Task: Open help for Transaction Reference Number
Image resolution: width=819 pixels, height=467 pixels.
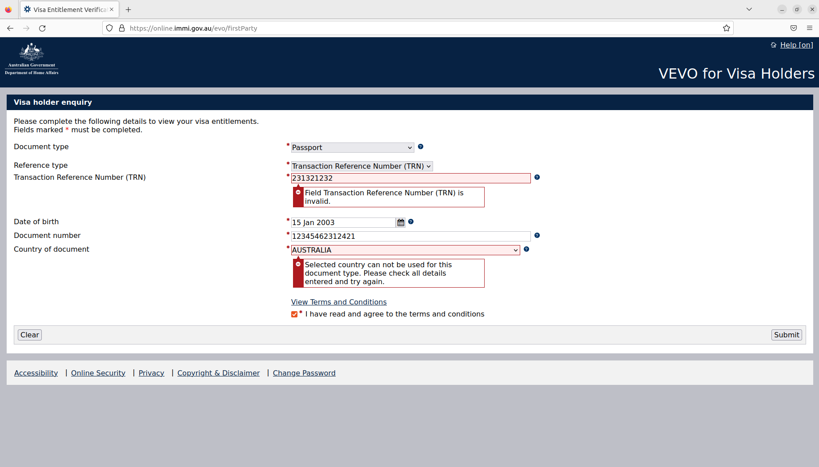Action: (537, 177)
